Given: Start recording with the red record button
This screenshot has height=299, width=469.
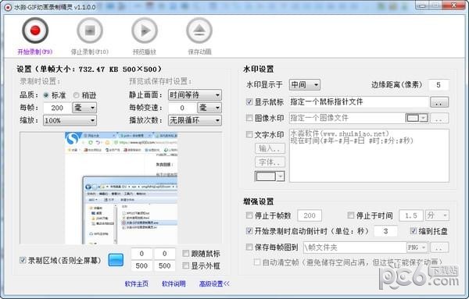Looking at the screenshot, I should [35, 30].
